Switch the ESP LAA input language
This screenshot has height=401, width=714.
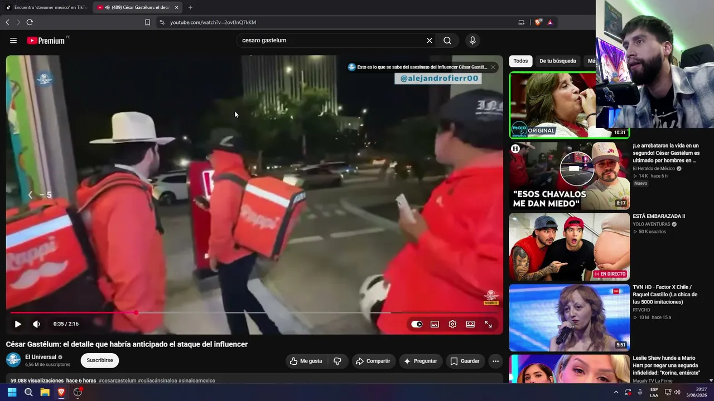coord(654,392)
